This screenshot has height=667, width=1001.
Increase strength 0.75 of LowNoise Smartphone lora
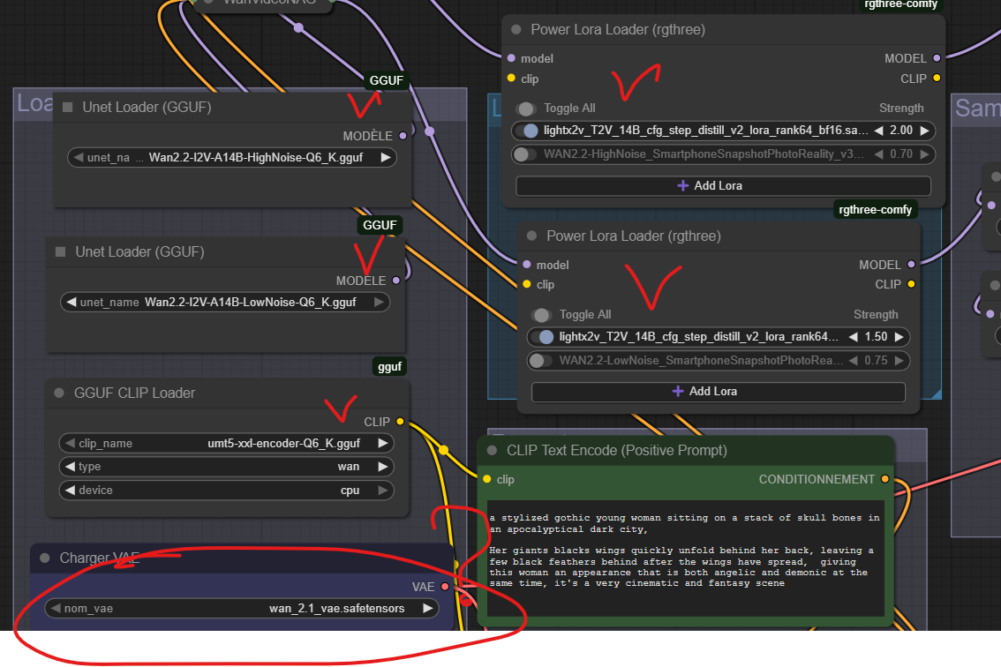pyautogui.click(x=899, y=361)
